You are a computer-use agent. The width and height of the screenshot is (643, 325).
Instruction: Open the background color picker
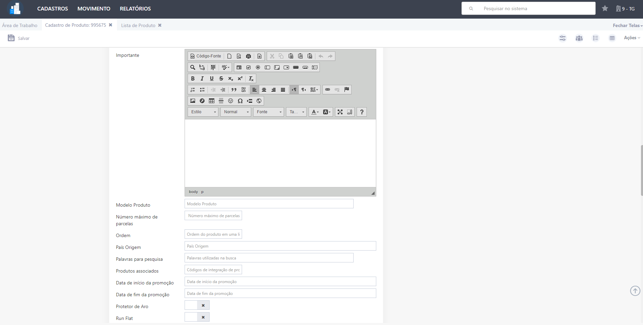[x=327, y=112]
